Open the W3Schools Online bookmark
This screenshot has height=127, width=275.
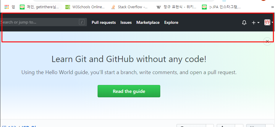coord(85,7)
